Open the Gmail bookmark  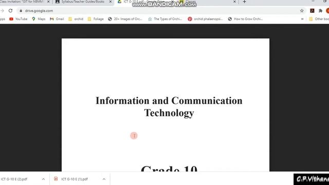[57, 19]
